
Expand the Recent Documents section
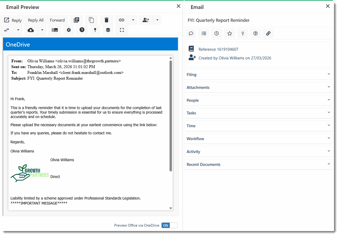pyautogui.click(x=259, y=164)
